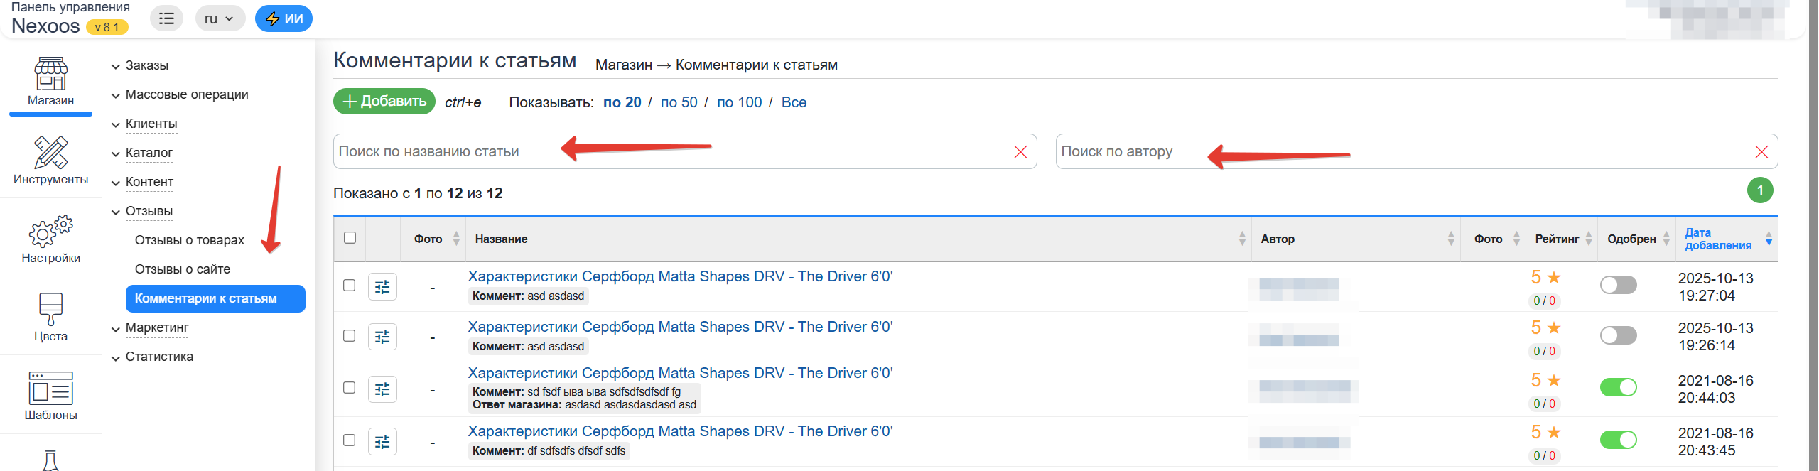
Task: Show 50 items per page
Action: tap(679, 102)
